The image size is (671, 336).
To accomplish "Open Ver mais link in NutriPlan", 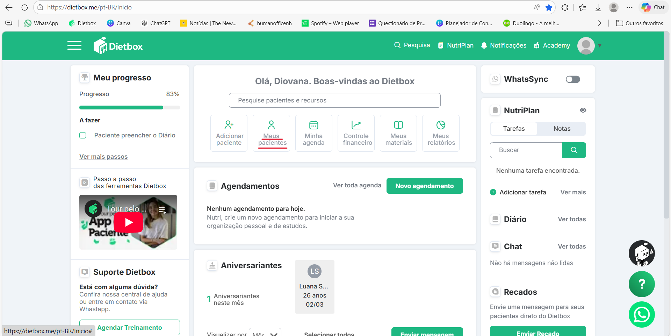I will (573, 192).
